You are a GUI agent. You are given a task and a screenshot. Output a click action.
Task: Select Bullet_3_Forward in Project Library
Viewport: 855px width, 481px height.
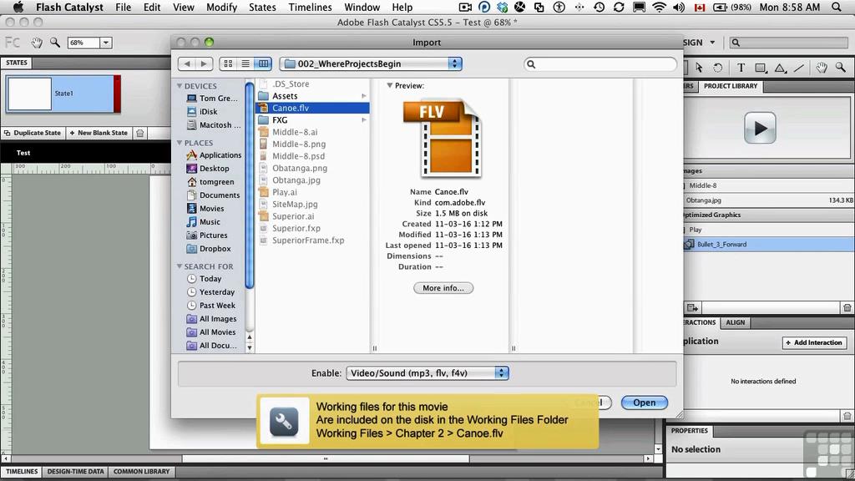tap(769, 245)
